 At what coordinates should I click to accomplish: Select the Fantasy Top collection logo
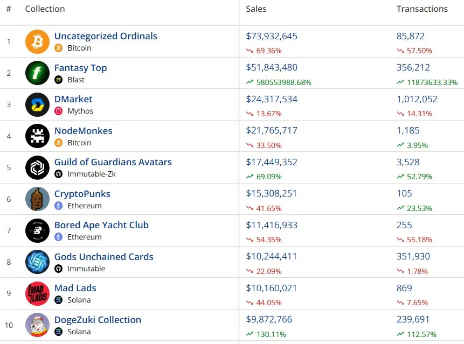tap(37, 73)
